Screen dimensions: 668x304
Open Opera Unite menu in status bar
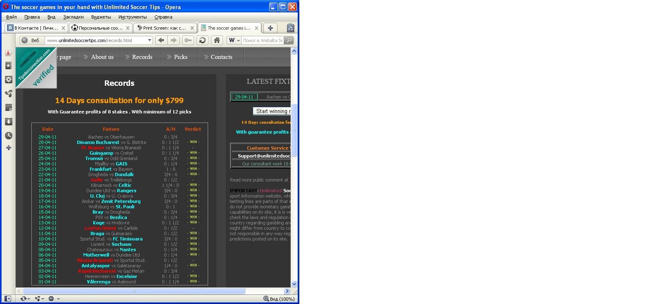[x=39, y=299]
